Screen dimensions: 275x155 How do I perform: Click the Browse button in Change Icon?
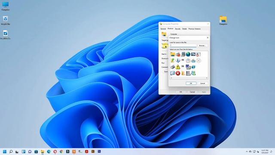click(x=202, y=46)
